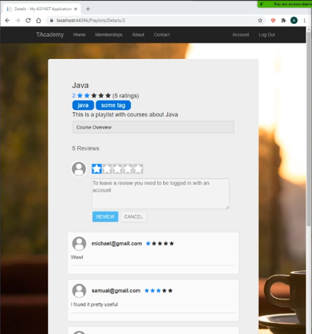The image size is (312, 334).
Task: Click the java tag badge
Action: 83,105
